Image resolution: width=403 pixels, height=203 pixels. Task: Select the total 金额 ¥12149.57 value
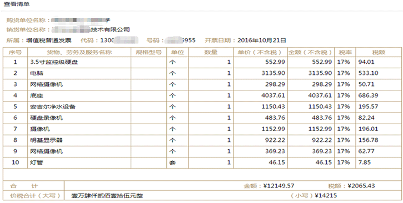279,186
